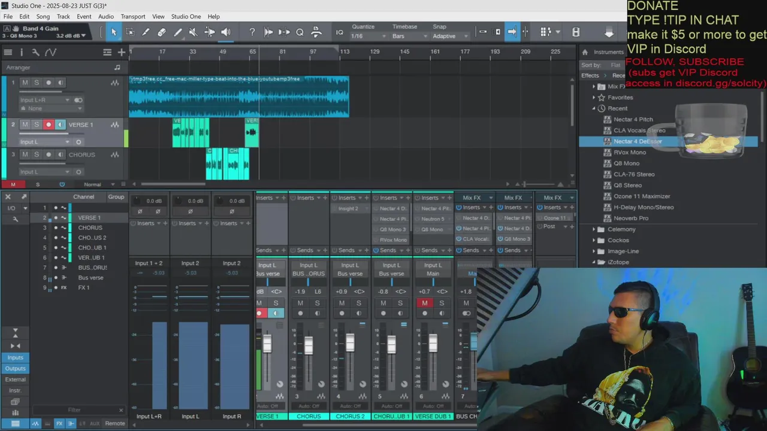Click the question mark help icon
The width and height of the screenshot is (767, 431).
pos(252,32)
